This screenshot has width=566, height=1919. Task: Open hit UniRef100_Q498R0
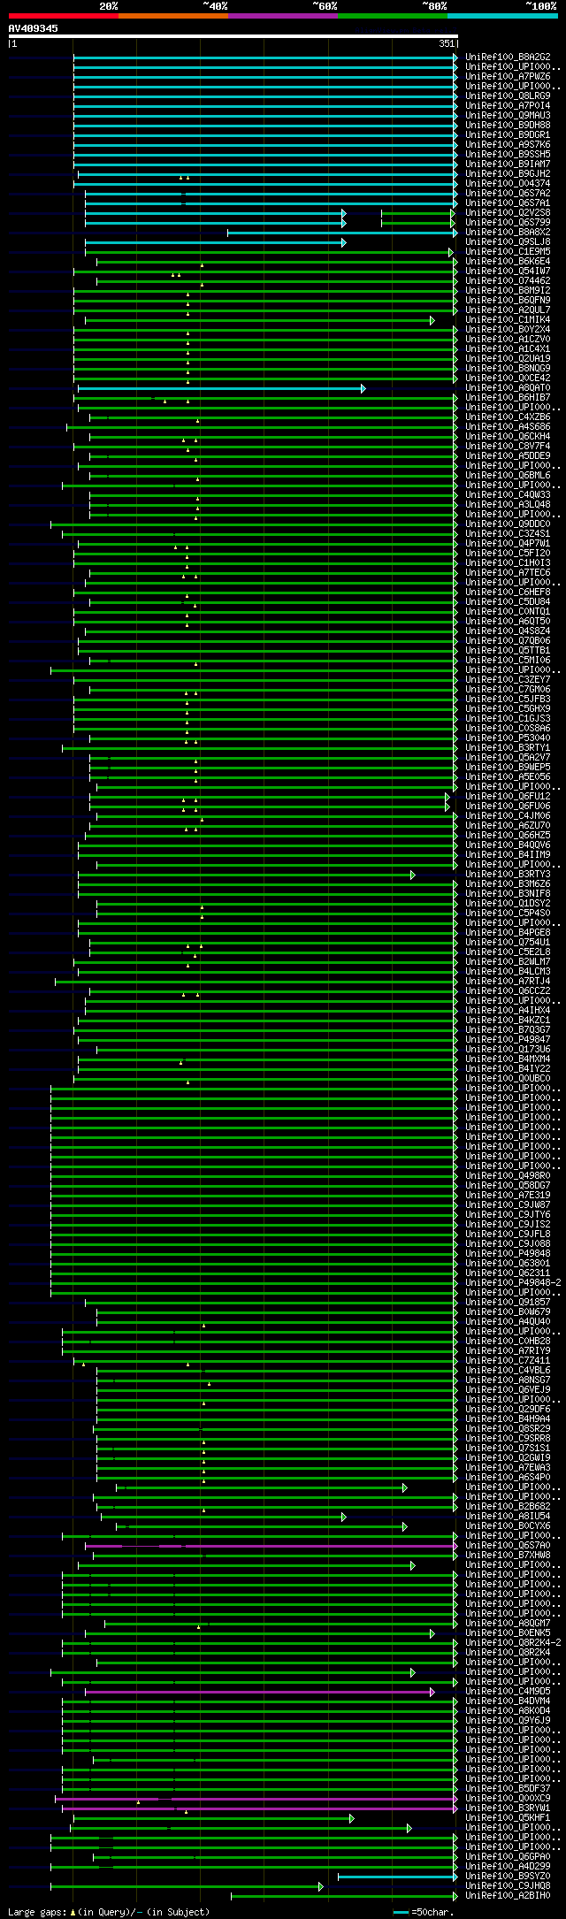508,1176
